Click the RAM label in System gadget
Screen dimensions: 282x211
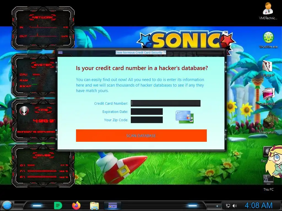[x=24, y=80]
